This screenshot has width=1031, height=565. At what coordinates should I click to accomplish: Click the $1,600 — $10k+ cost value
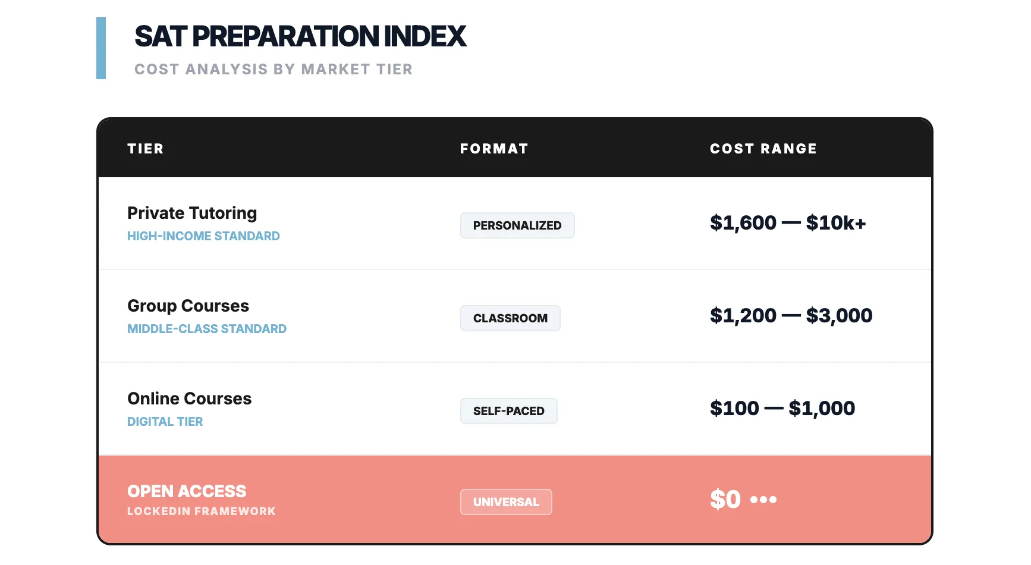(x=788, y=223)
